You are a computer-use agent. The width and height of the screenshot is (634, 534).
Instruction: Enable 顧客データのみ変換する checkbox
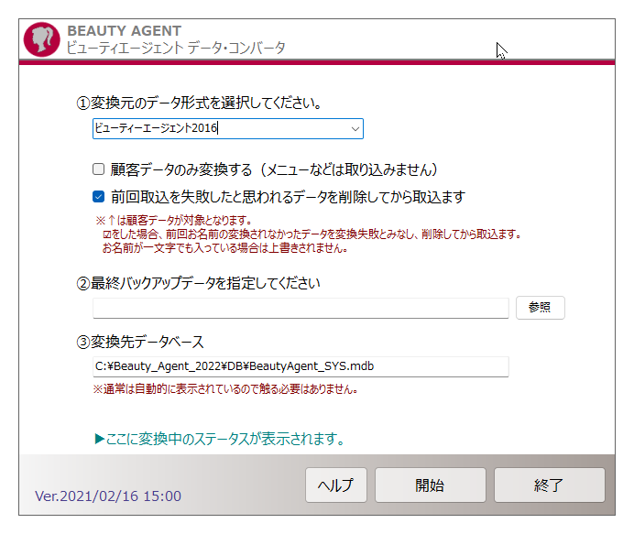98,169
